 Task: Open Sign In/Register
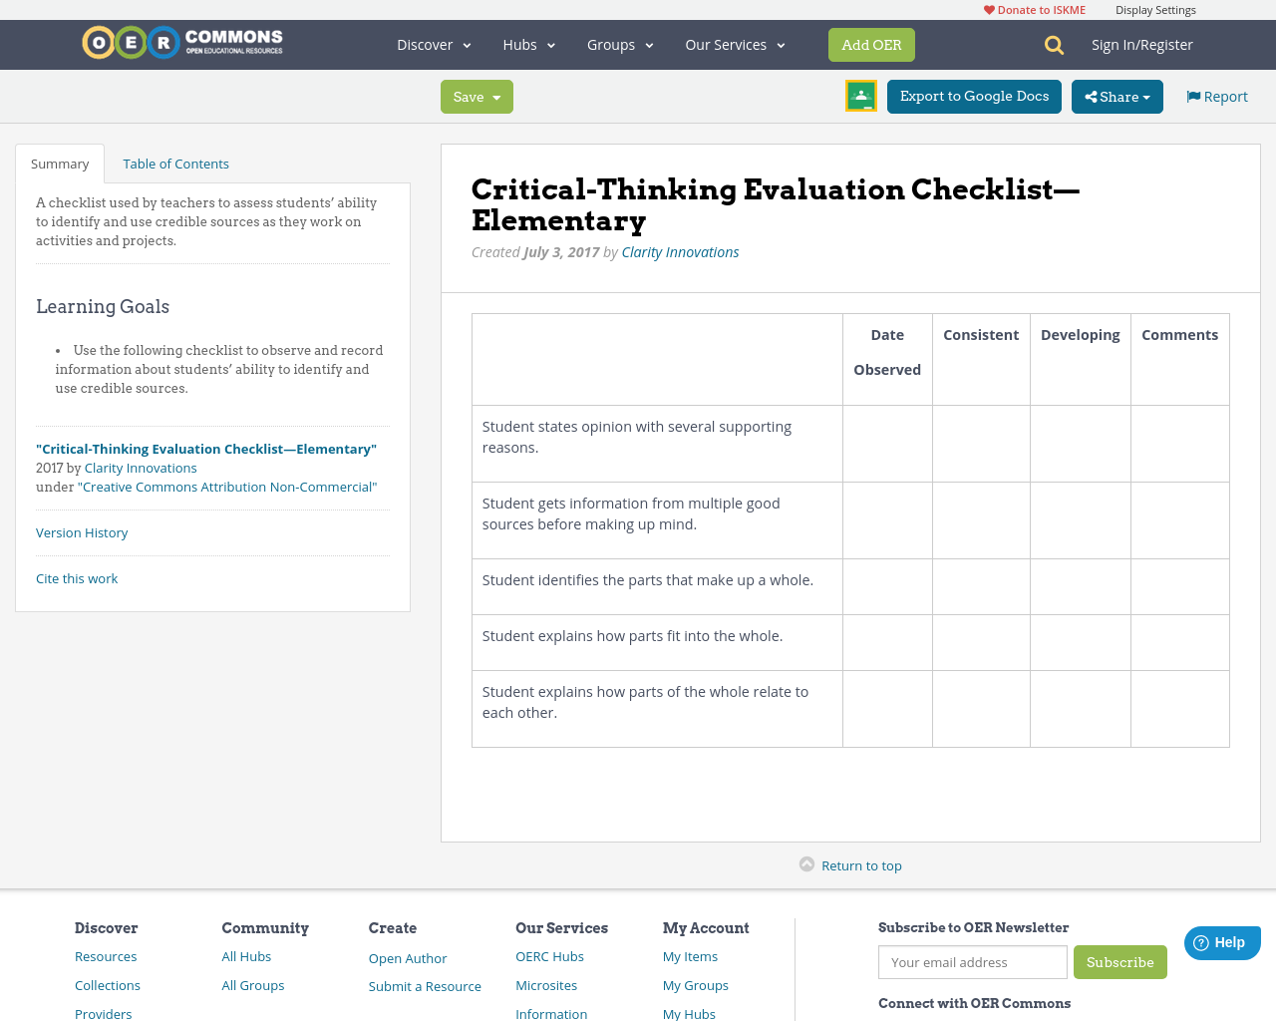pyautogui.click(x=1141, y=44)
